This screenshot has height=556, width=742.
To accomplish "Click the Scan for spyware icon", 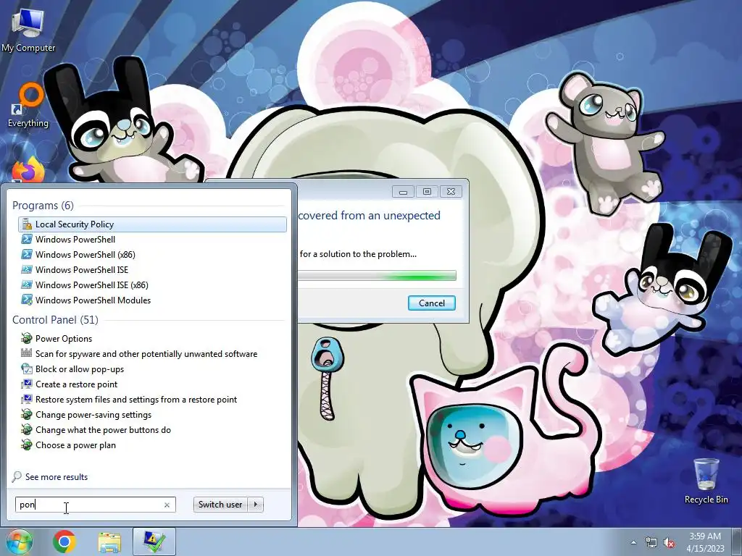I will (x=27, y=353).
